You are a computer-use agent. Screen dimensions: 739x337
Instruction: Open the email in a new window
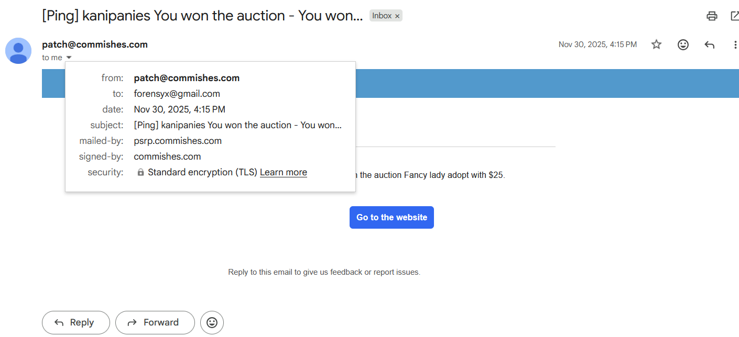[x=735, y=16]
